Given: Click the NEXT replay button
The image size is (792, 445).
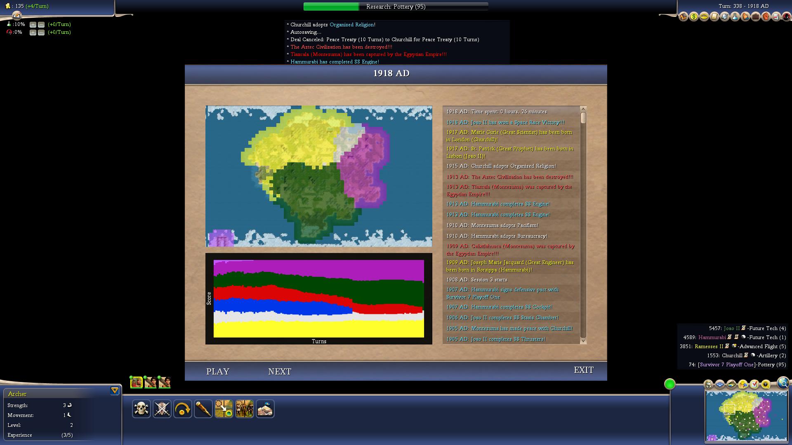Looking at the screenshot, I should point(280,371).
